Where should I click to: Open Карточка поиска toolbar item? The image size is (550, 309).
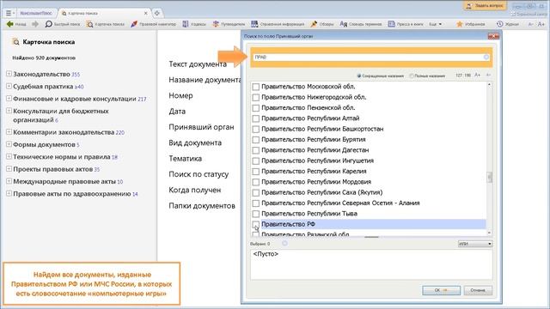(105, 24)
